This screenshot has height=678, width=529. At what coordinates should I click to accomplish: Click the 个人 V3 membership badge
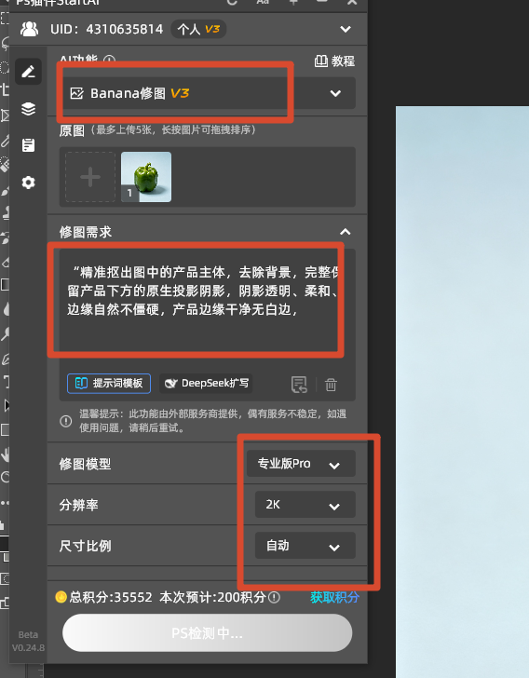[x=198, y=29]
